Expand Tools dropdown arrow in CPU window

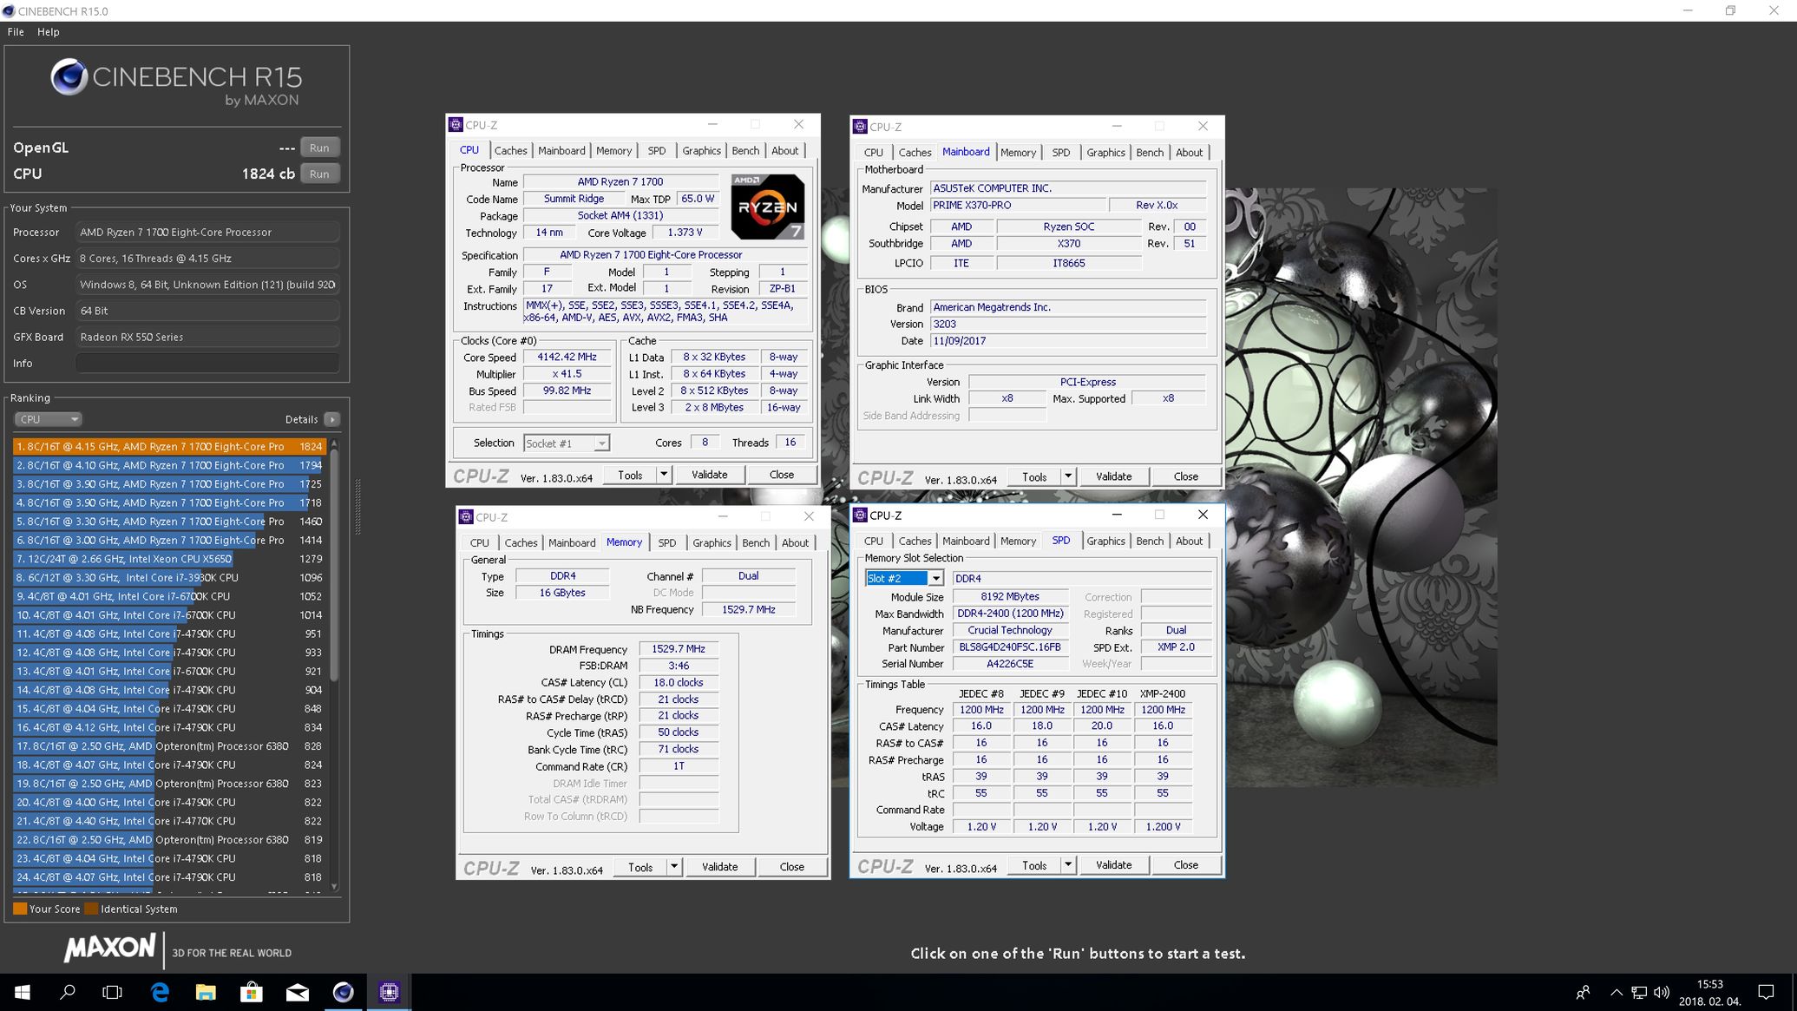point(664,475)
